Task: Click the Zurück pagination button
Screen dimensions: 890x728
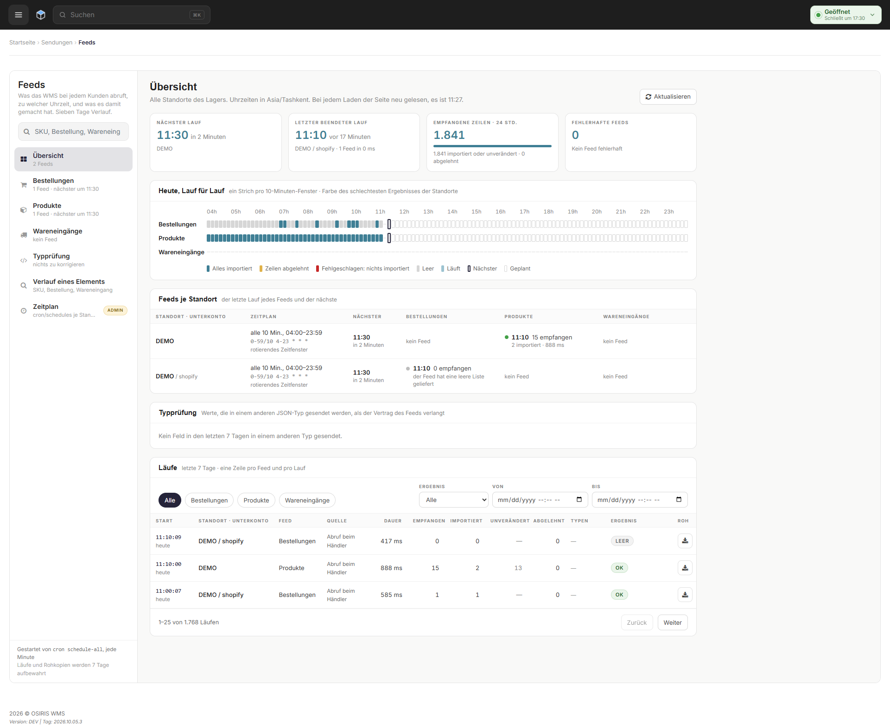Action: [636, 622]
